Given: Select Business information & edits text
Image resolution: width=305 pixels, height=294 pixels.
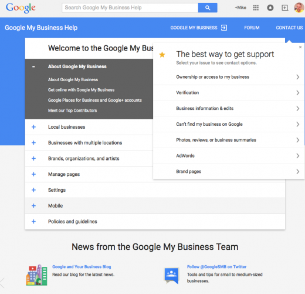Looking at the screenshot, I should (x=205, y=108).
